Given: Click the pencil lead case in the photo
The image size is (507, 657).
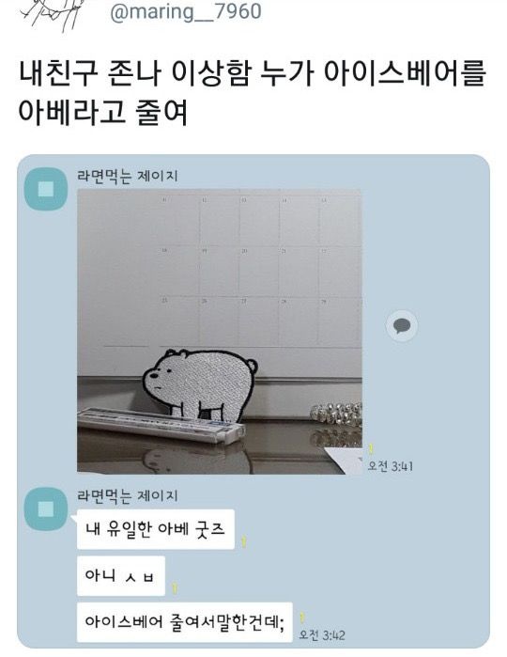Looking at the screenshot, I should (161, 425).
